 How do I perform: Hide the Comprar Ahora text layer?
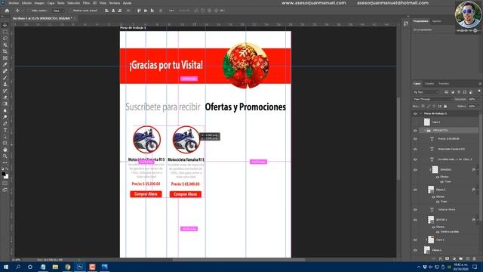point(415,210)
